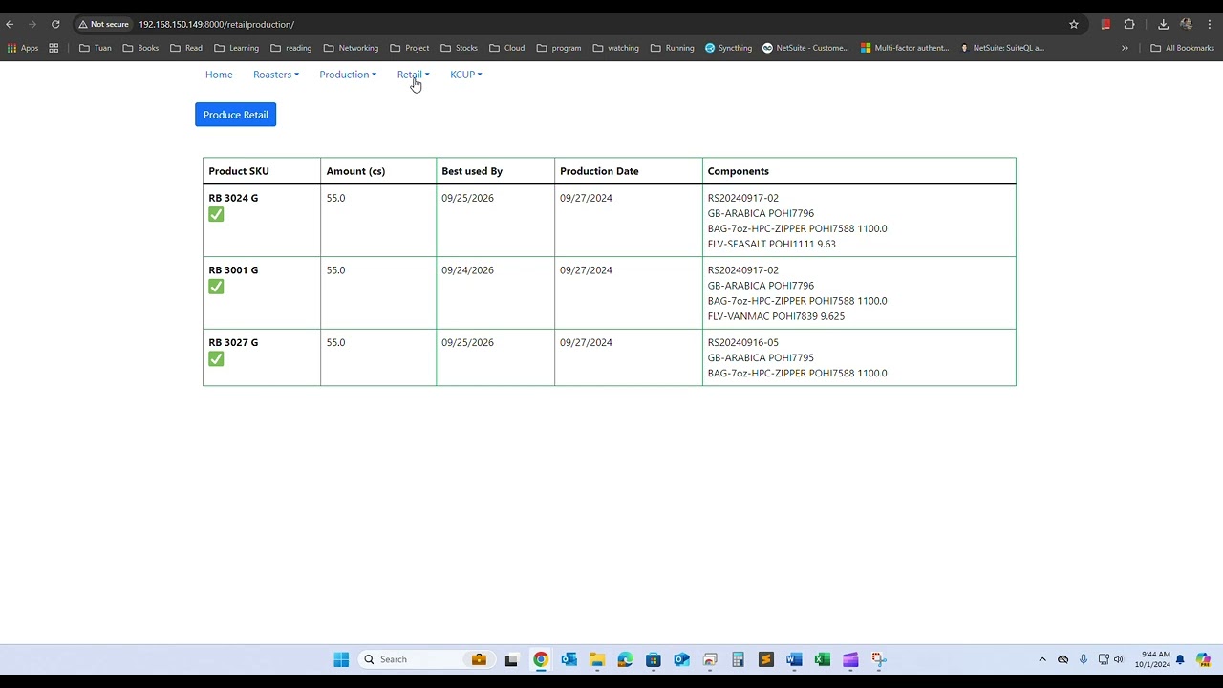Open the Chrome profile avatar

pyautogui.click(x=1187, y=24)
